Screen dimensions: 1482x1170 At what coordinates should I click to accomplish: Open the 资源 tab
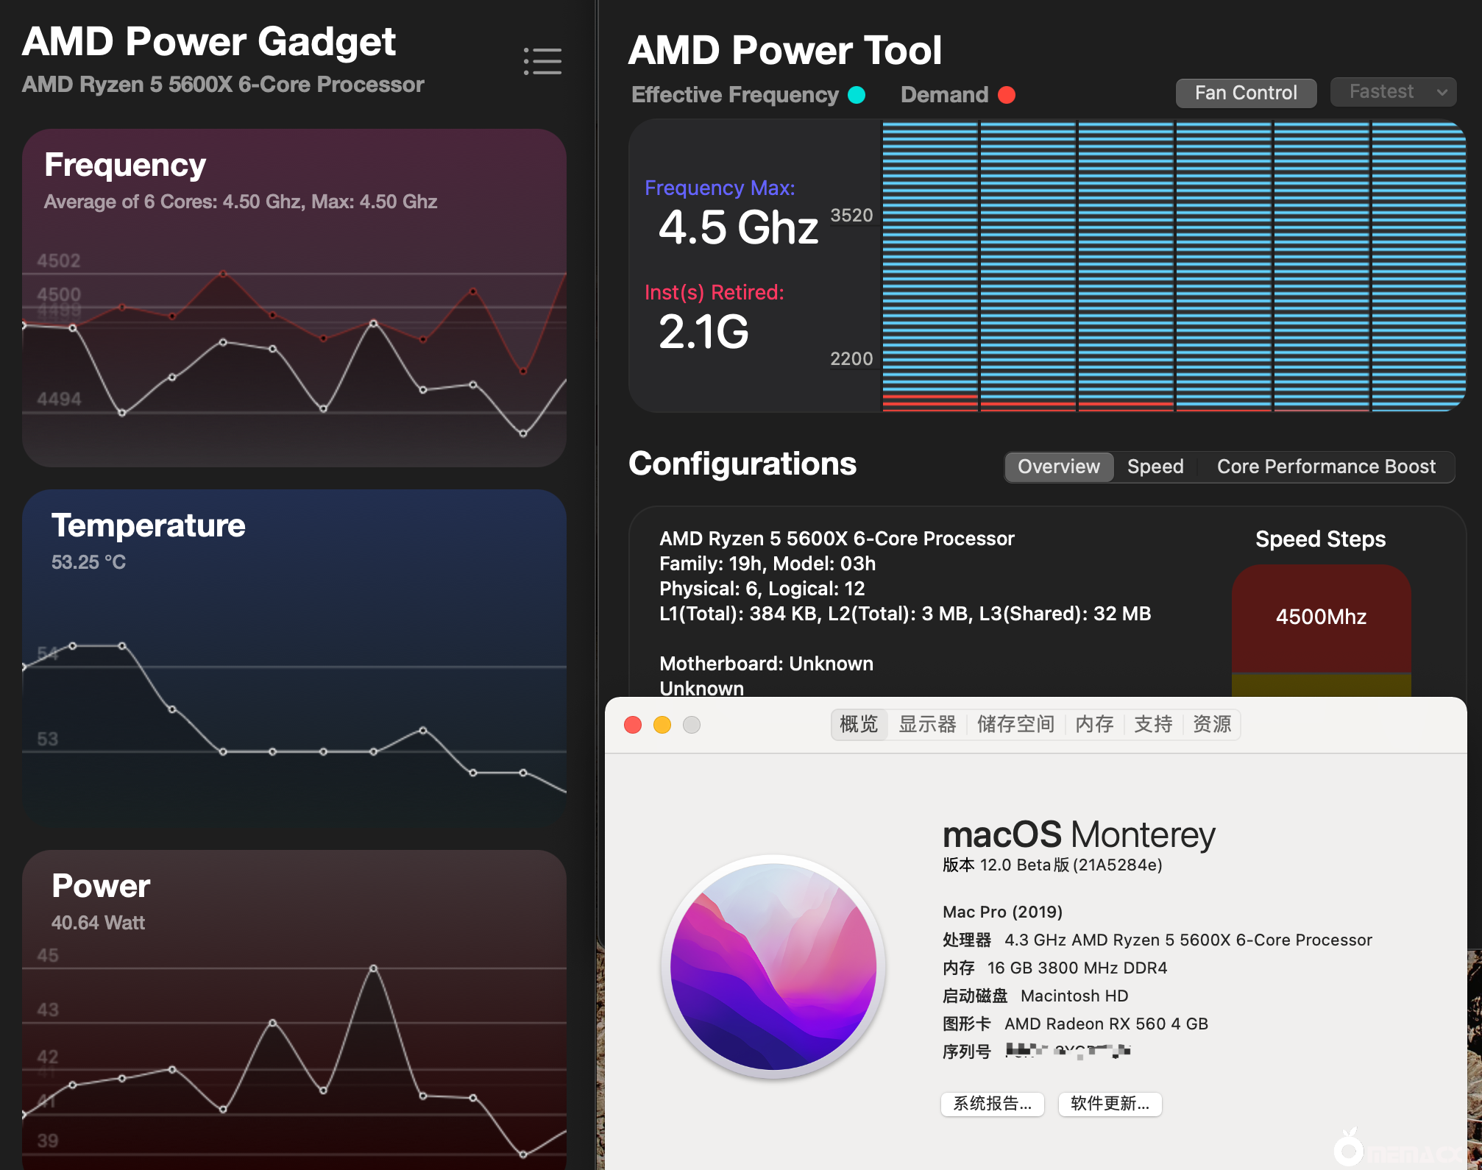pos(1212,724)
